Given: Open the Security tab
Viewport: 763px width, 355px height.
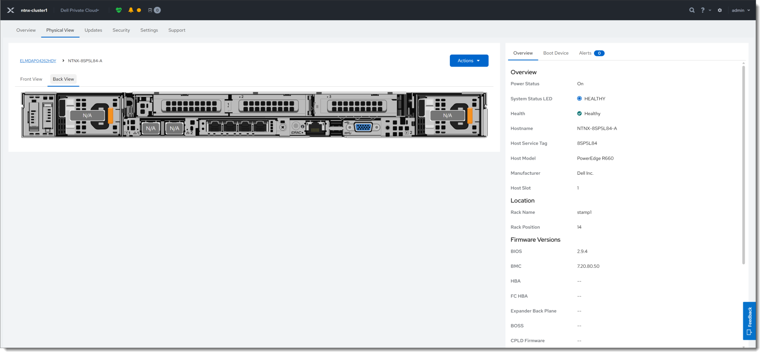Looking at the screenshot, I should (x=121, y=30).
